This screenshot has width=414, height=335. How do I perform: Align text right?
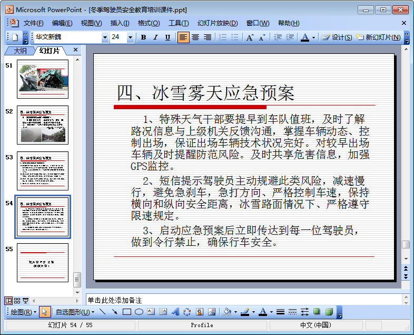point(208,37)
